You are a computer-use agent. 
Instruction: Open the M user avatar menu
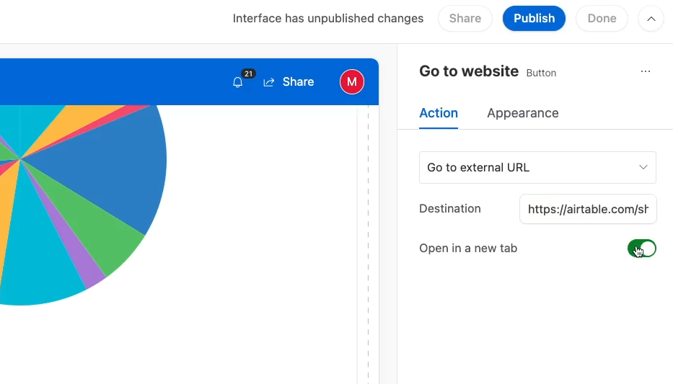[352, 82]
